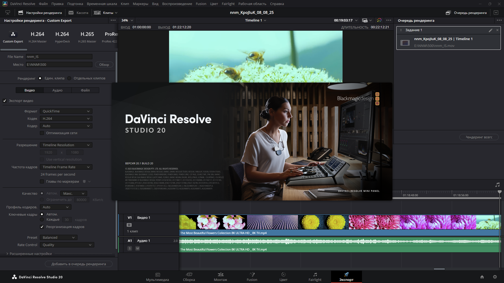Click the V1 track filmstrip icon
The width and height of the screenshot is (504, 283).
pyautogui.click(x=129, y=225)
